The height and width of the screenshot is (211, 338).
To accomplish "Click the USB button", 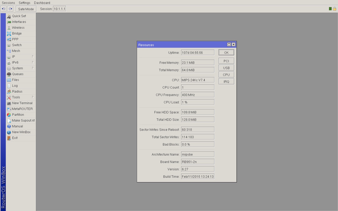I will click(226, 68).
